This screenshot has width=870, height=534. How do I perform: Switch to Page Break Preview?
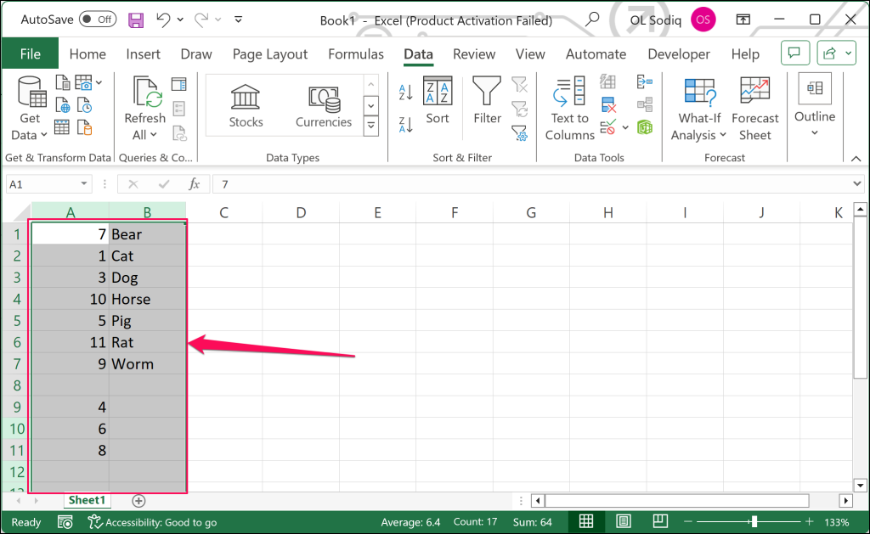(660, 522)
